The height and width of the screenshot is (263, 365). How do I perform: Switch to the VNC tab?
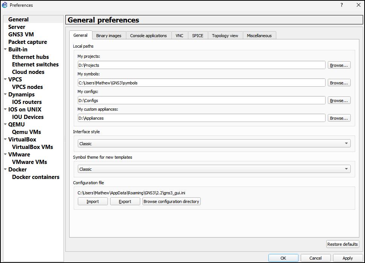click(x=179, y=36)
